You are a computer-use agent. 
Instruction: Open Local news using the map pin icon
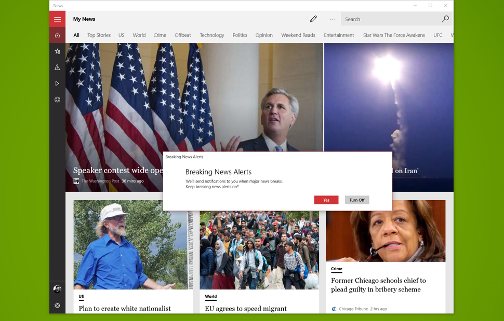(57, 67)
